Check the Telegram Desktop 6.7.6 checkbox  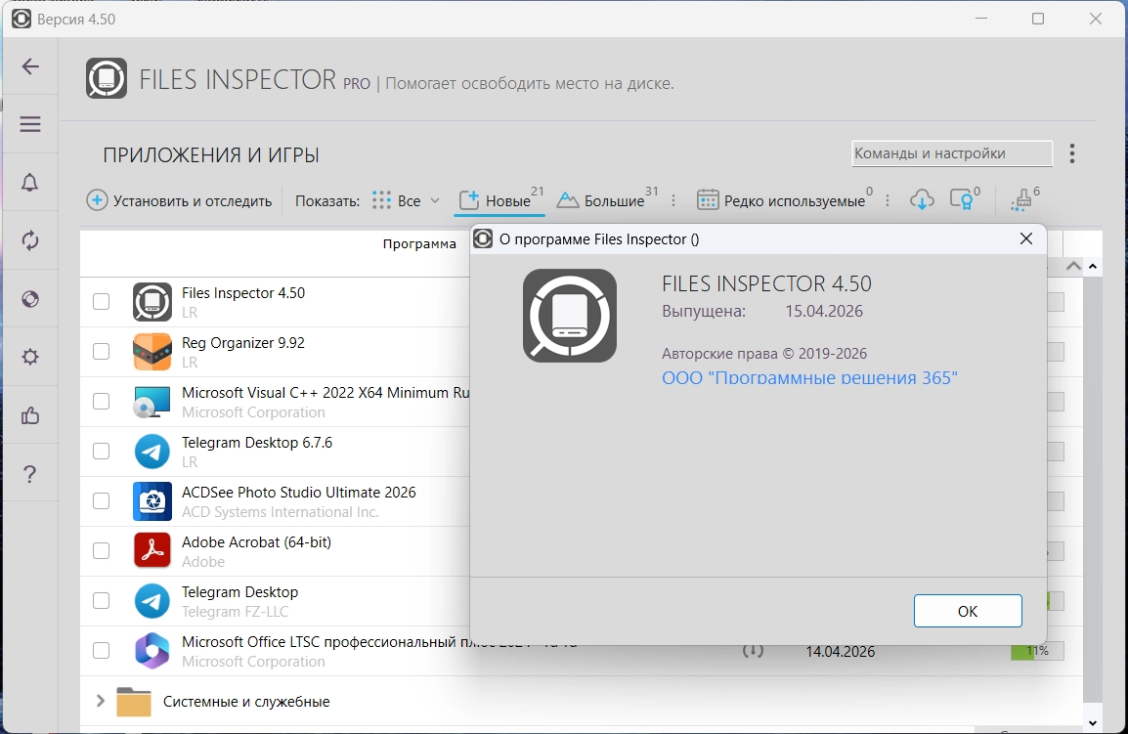tap(102, 452)
